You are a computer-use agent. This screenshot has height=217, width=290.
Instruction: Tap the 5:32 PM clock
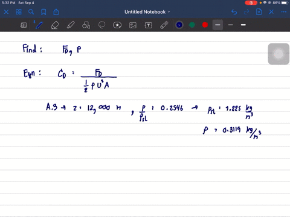[8, 3]
